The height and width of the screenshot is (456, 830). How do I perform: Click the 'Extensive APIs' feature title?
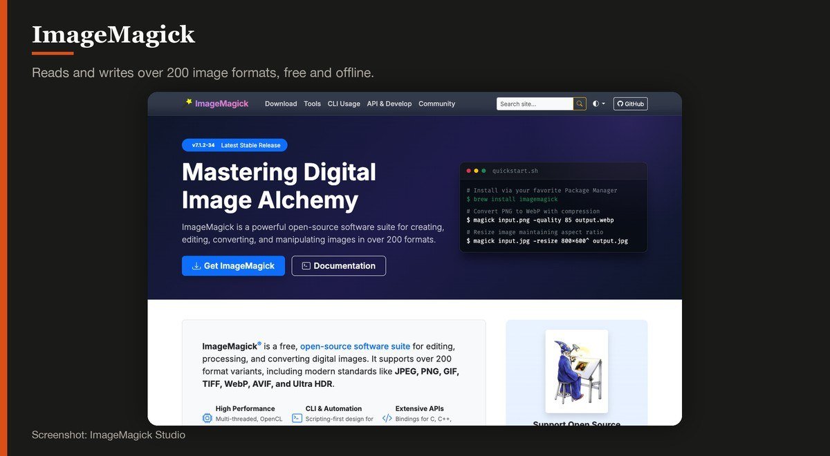(x=420, y=408)
